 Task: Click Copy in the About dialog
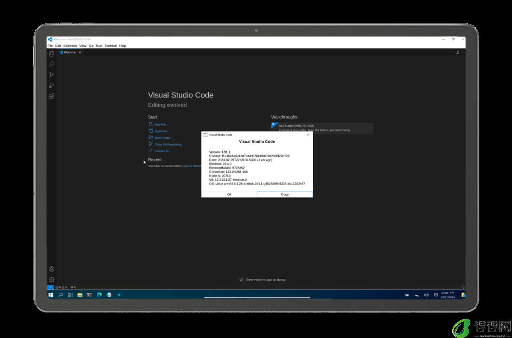[285, 194]
